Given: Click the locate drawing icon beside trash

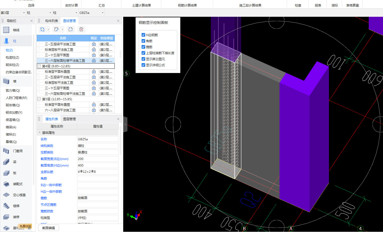Looking at the screenshot, I should (x=71, y=29).
